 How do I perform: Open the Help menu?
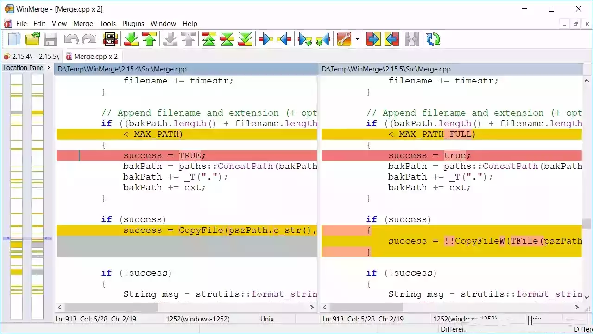click(190, 23)
